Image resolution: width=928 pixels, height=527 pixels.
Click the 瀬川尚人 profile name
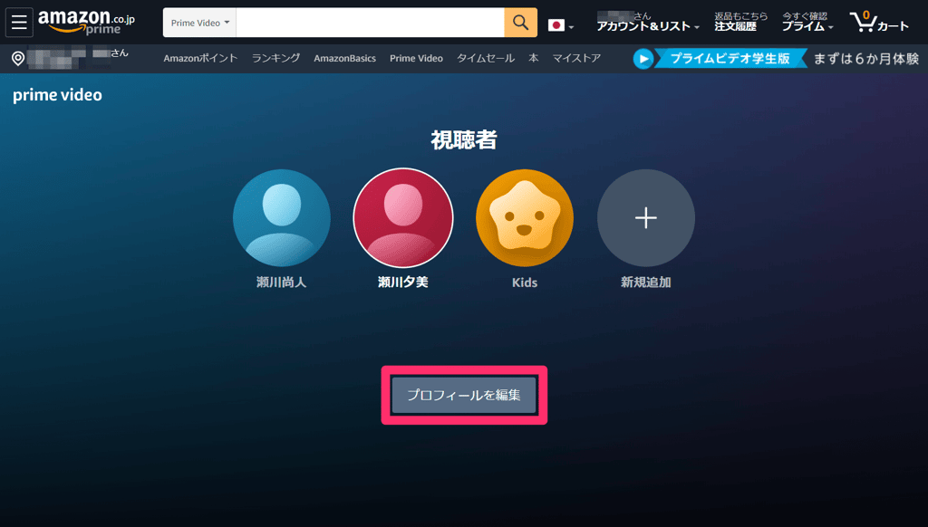tap(282, 283)
